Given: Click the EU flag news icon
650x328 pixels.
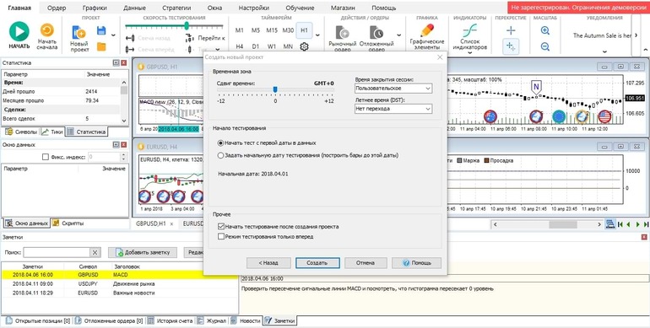Looking at the screenshot, I should 559,116.
